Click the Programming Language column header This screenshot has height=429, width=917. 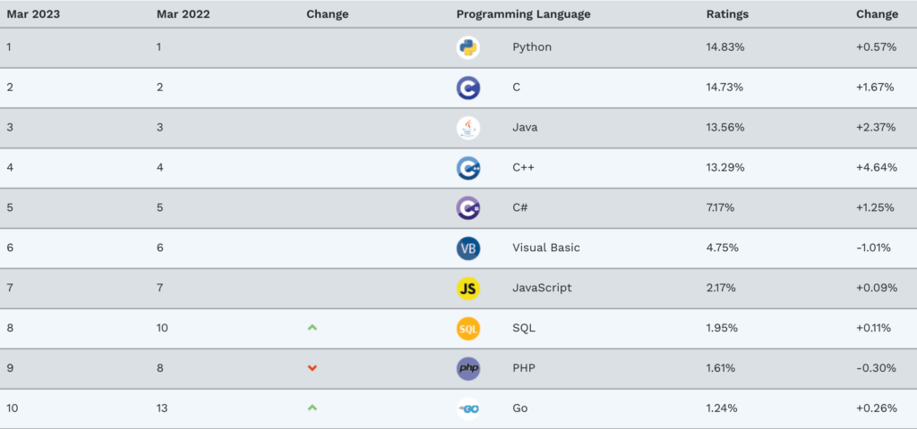(523, 14)
